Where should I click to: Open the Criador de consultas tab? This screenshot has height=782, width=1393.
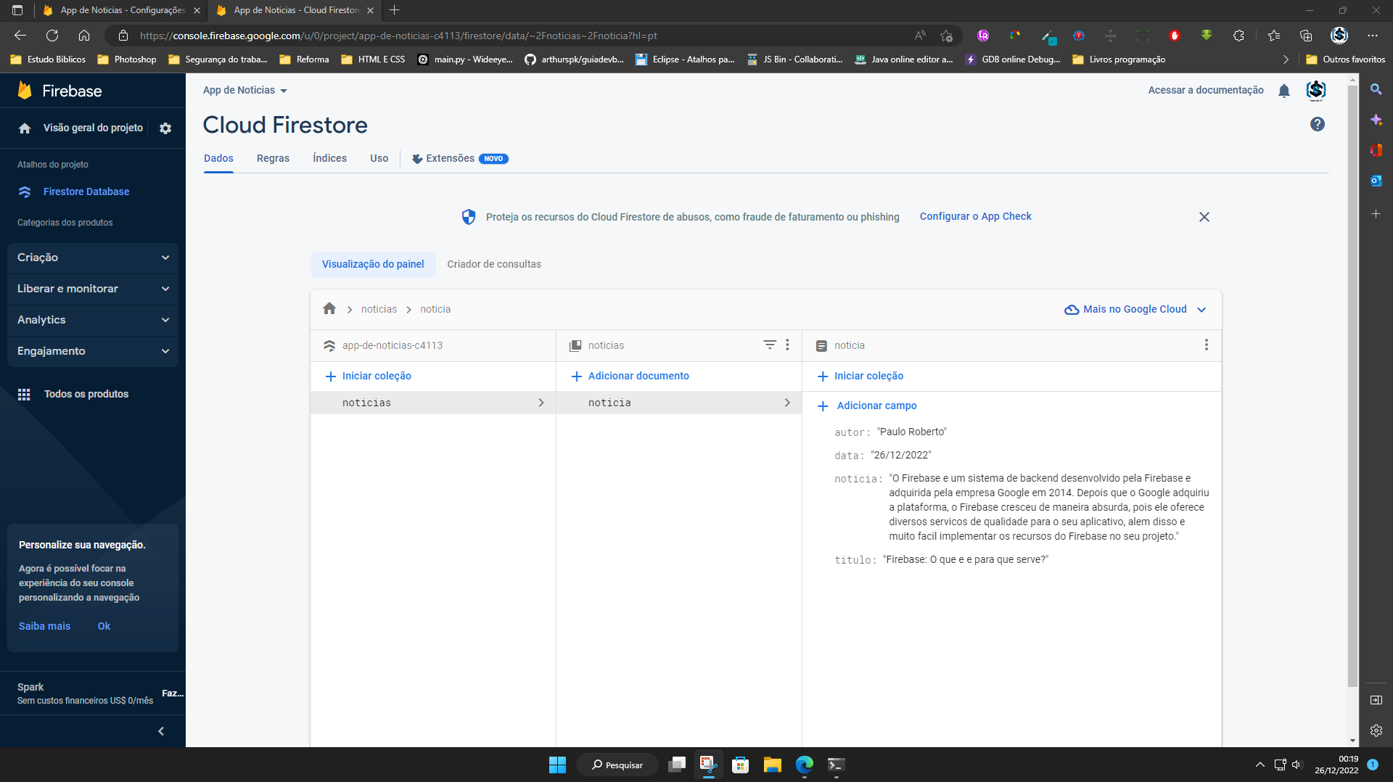[494, 264]
